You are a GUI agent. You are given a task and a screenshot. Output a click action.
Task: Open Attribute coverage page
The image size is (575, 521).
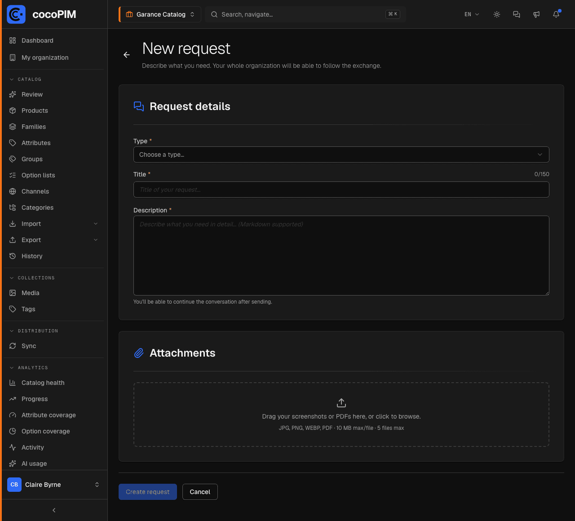click(53, 415)
